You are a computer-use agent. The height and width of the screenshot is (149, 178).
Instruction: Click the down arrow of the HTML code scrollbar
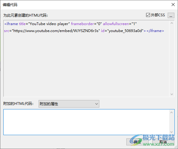(x=172, y=94)
